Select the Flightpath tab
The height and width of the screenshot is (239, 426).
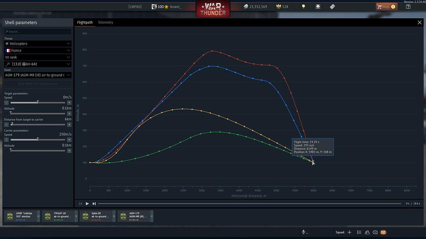click(x=85, y=23)
